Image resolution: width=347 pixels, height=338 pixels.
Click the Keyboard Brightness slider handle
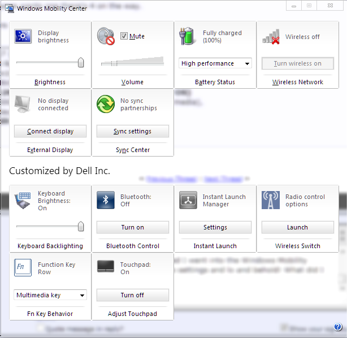(81, 226)
